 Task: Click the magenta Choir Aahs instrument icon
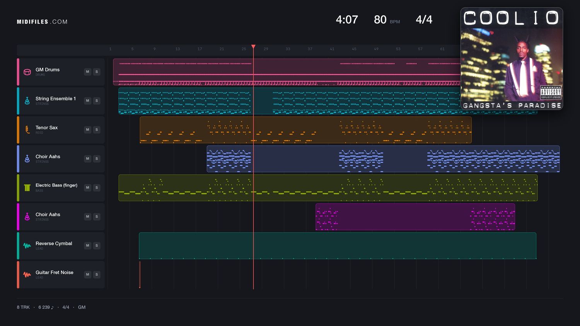tap(27, 217)
